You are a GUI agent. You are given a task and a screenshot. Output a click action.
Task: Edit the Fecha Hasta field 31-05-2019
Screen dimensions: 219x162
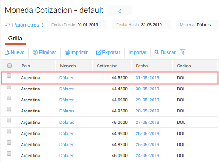pos(141,25)
